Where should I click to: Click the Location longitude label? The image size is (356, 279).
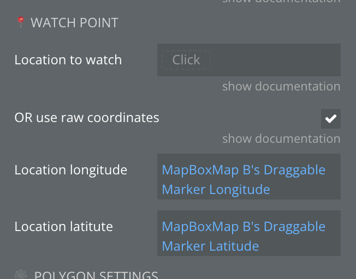coord(71,170)
